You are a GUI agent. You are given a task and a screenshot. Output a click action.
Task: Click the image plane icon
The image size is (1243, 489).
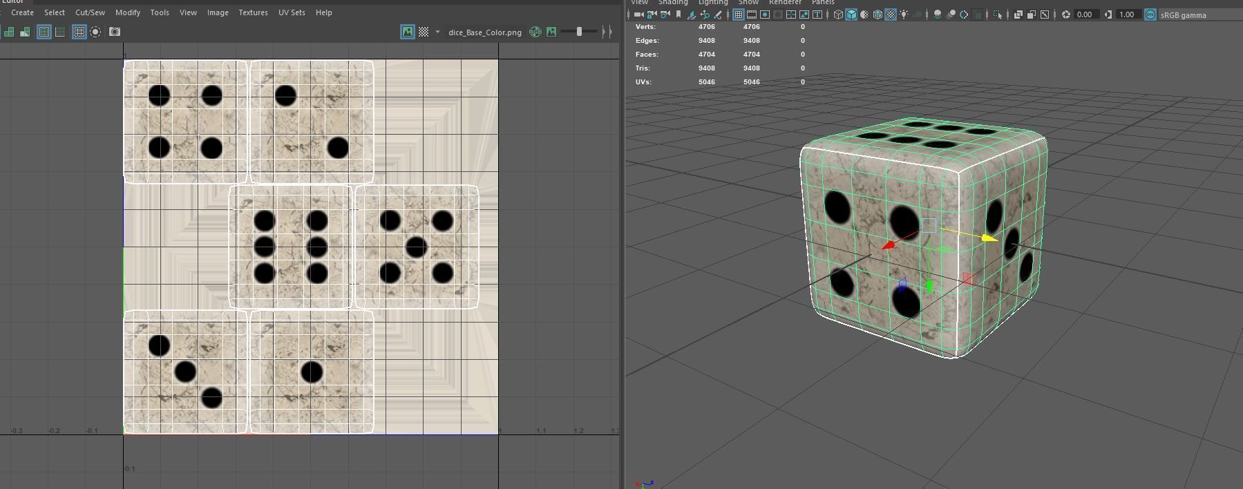click(x=692, y=15)
